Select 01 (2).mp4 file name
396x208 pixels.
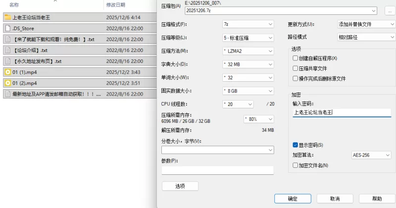(x=25, y=83)
